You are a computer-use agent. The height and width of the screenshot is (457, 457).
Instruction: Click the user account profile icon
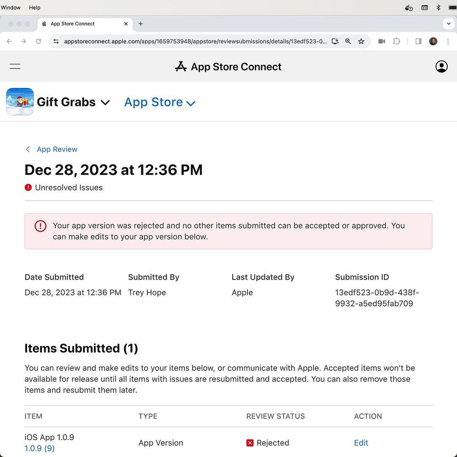click(441, 66)
